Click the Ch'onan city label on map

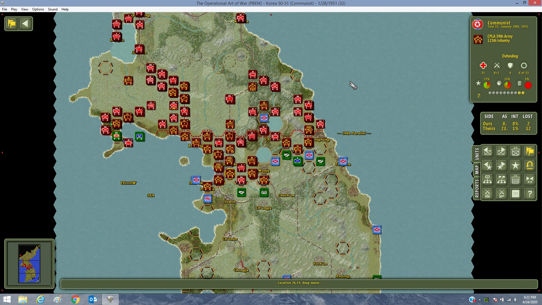pos(230,239)
